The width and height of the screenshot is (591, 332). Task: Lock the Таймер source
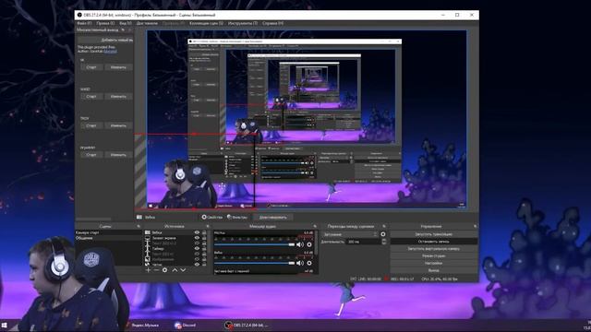coord(204,248)
